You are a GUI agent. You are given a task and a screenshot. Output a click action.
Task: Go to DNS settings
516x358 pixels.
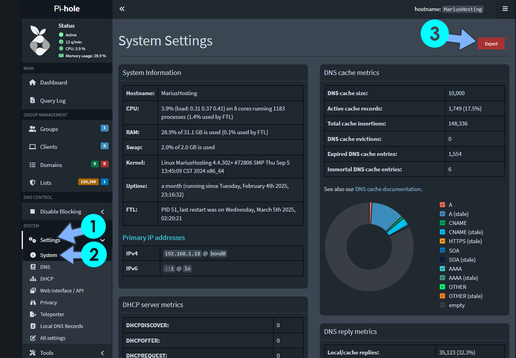coord(67,267)
